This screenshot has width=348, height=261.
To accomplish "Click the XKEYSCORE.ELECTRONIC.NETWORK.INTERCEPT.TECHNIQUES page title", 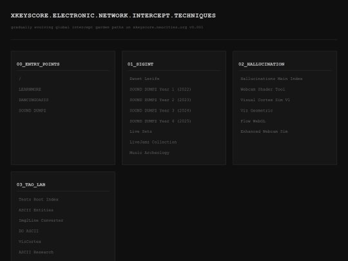I will [113, 15].
